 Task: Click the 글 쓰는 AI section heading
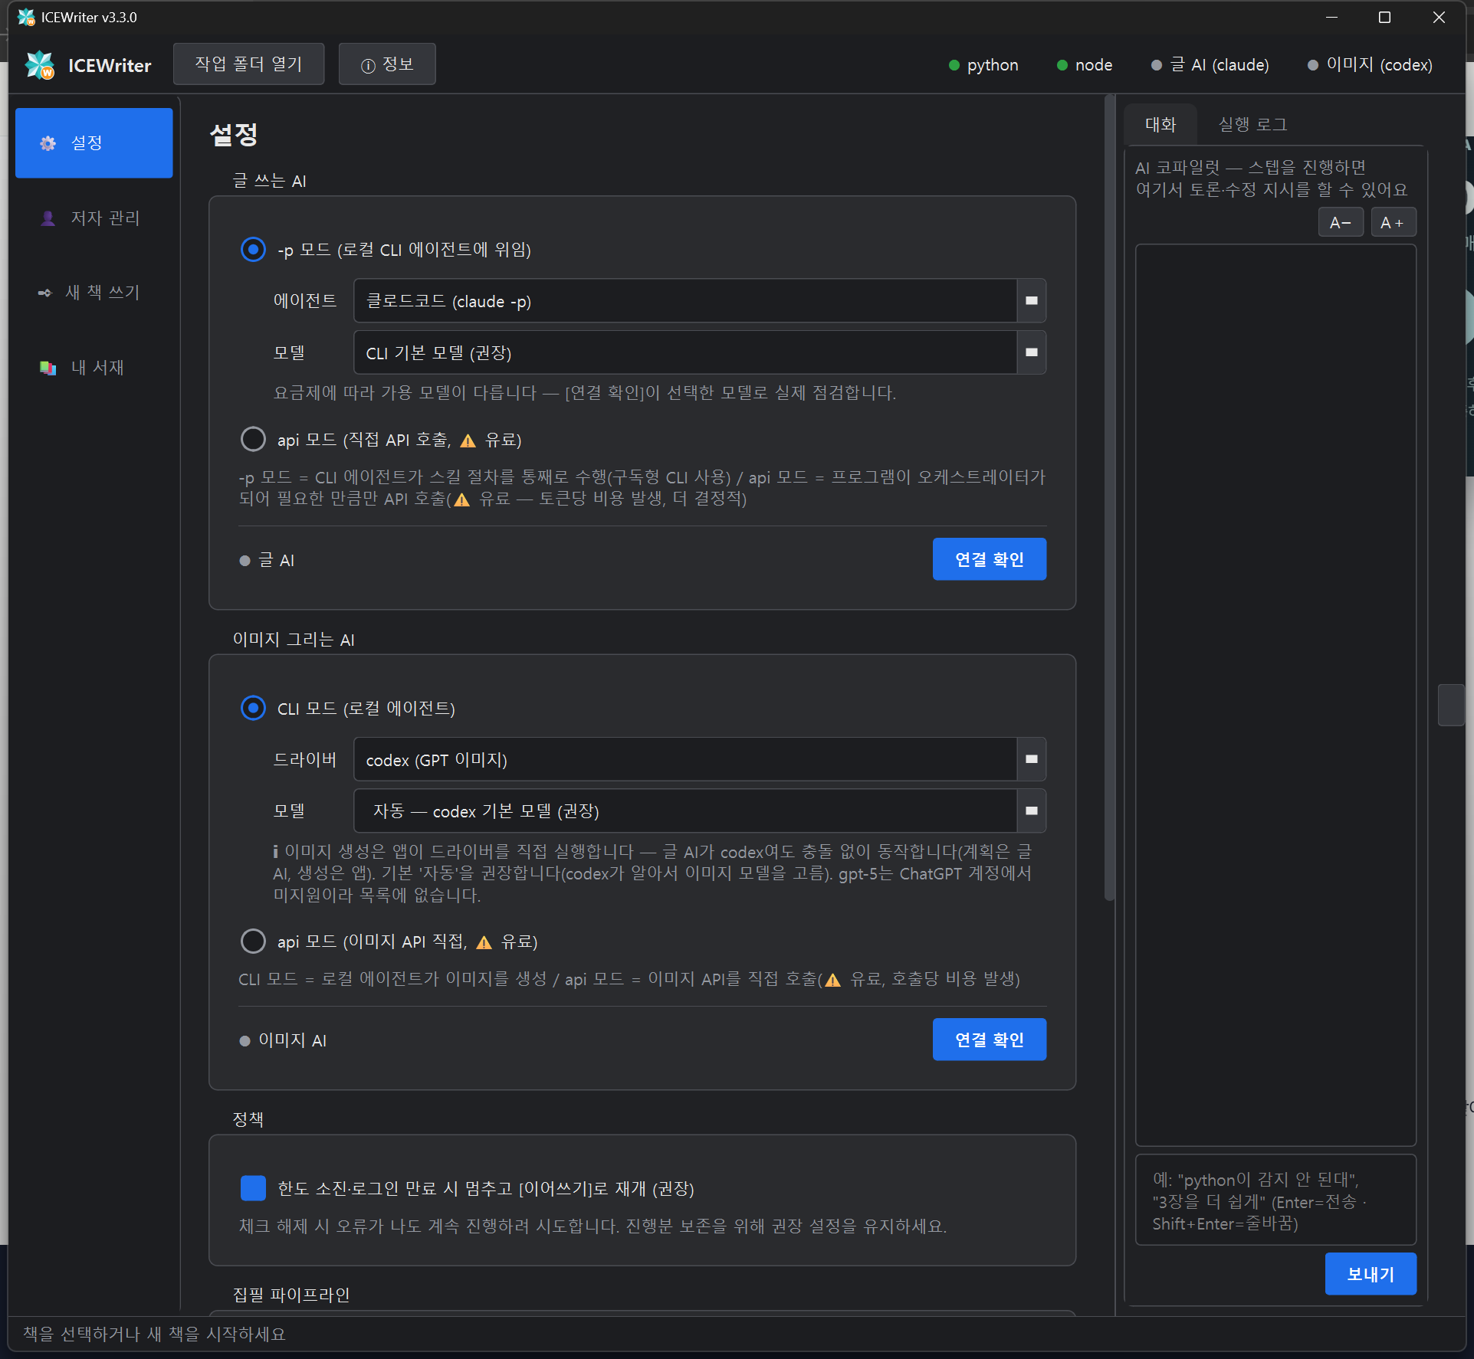(x=269, y=181)
